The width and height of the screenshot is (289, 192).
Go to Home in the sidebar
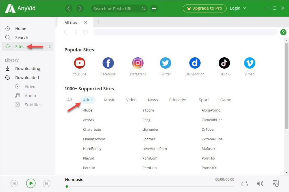tap(21, 28)
